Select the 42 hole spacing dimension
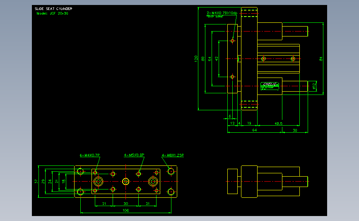The image size is (359, 221). click(217, 59)
